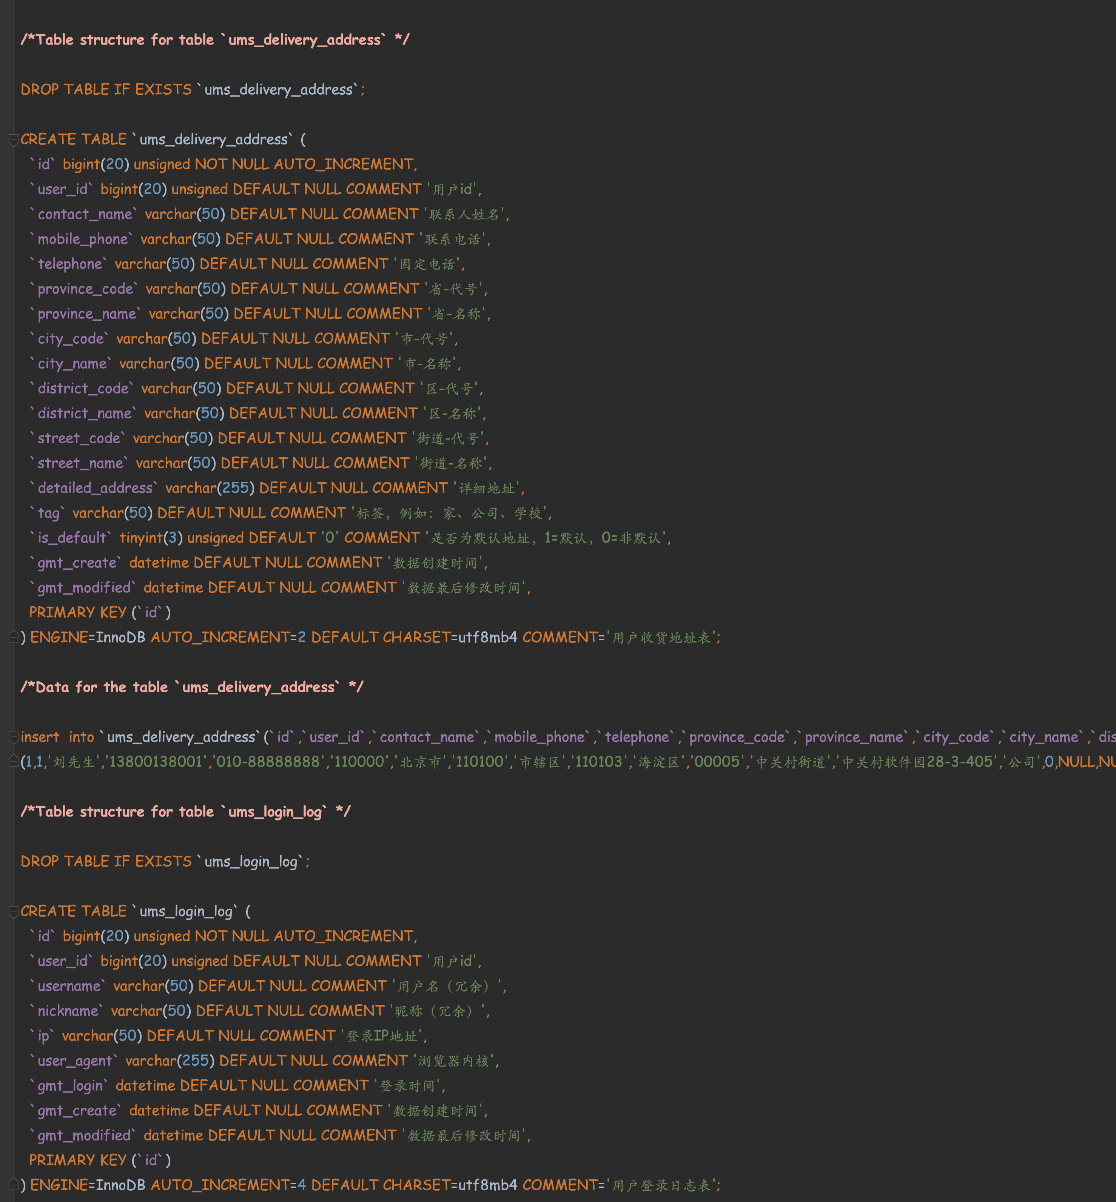Click the username column definition line
Image resolution: width=1116 pixels, height=1202 pixels.
(x=268, y=986)
